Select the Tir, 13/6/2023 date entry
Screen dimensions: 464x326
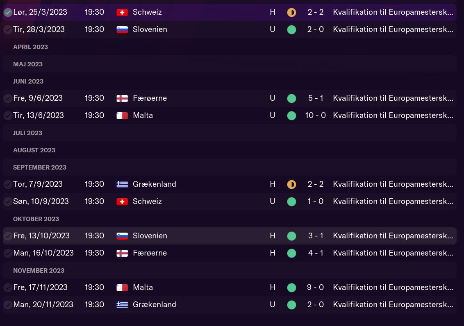click(x=39, y=115)
